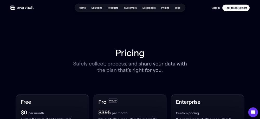The width and height of the screenshot is (260, 119).
Task: Select Pricing in the top navigation
Action: coord(165,8)
